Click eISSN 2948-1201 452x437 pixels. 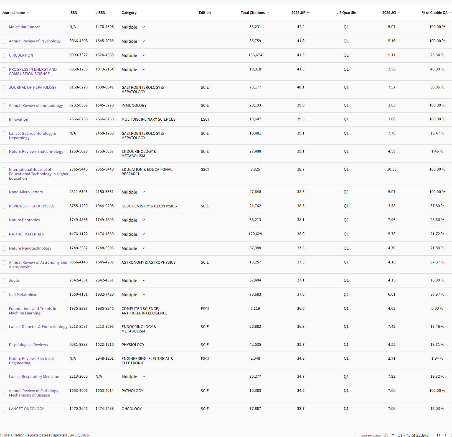pyautogui.click(x=105, y=359)
